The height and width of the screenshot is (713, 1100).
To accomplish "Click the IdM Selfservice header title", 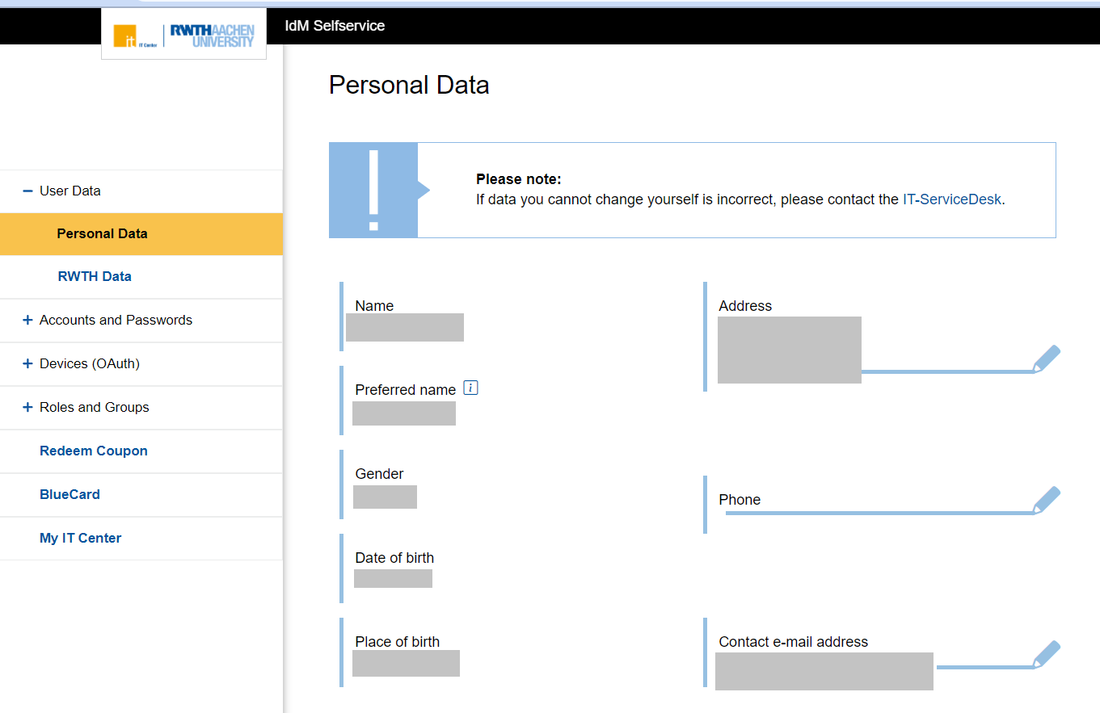I will [334, 25].
